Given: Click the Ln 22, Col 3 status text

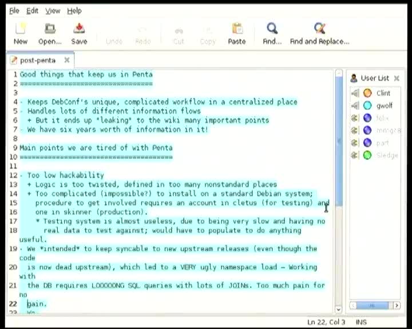Looking at the screenshot, I should click(x=326, y=322).
